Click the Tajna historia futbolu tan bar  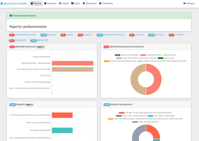[x=72, y=69]
